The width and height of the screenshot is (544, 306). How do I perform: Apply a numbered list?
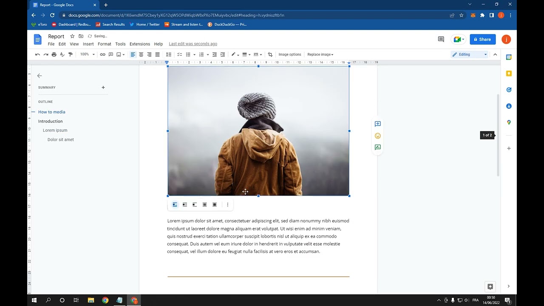coord(201,54)
